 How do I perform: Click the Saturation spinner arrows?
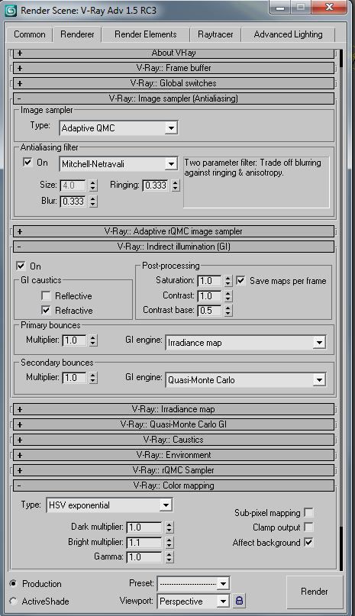point(228,281)
